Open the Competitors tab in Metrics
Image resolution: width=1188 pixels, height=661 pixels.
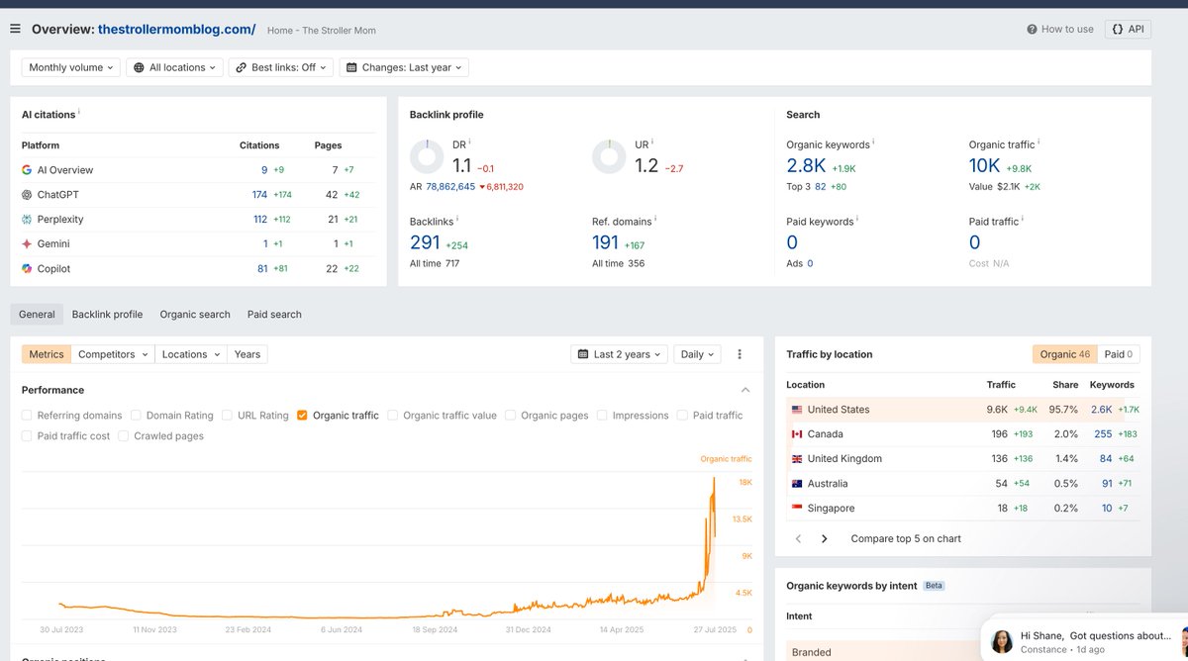click(113, 353)
